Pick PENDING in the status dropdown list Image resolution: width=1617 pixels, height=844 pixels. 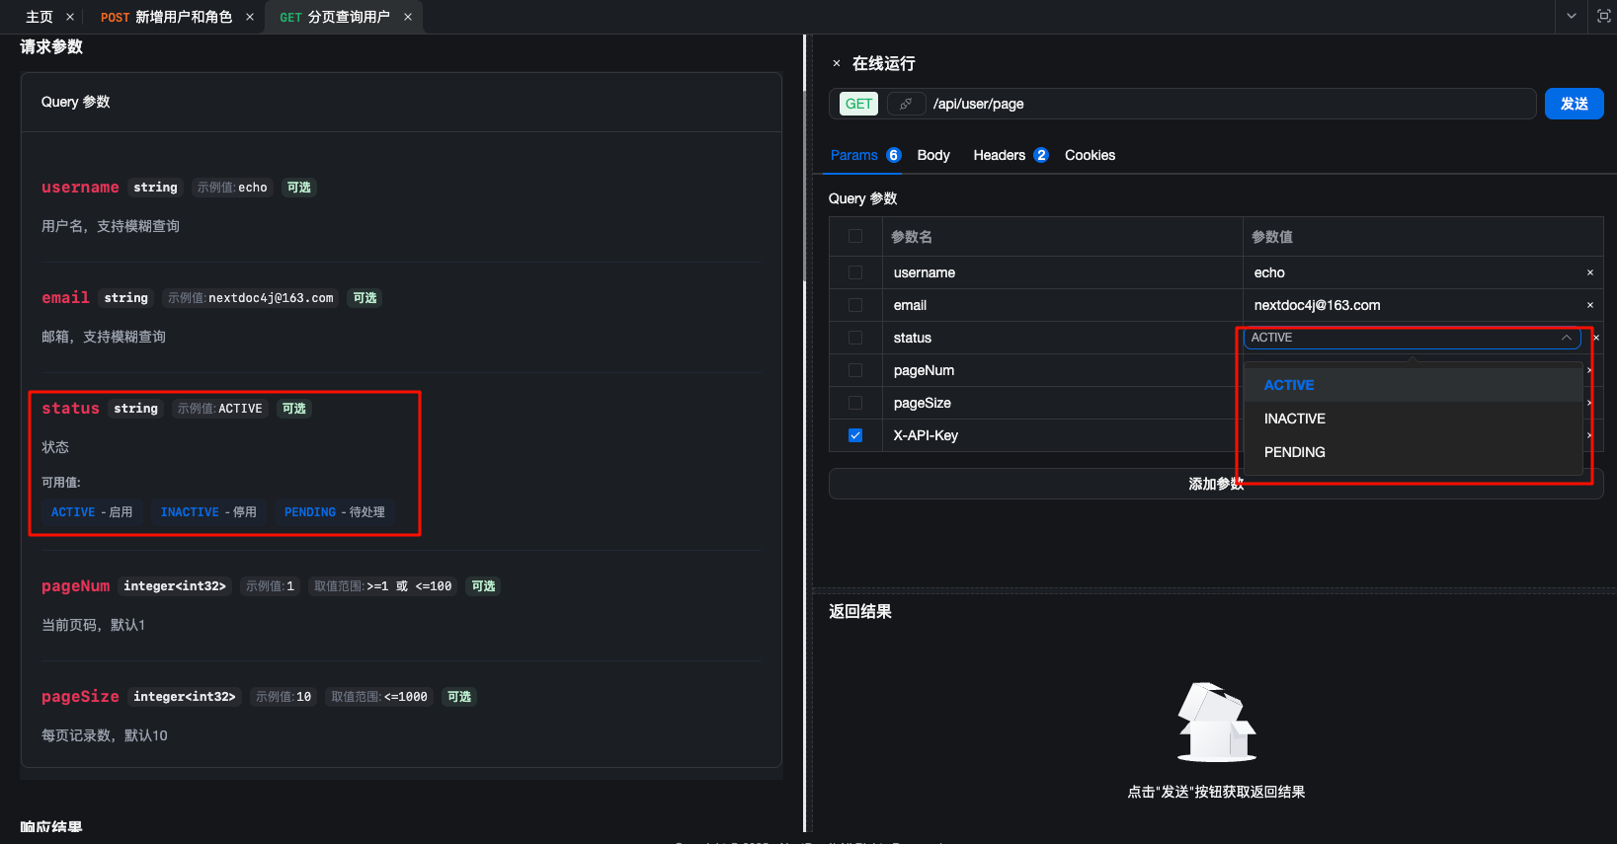pos(1295,452)
